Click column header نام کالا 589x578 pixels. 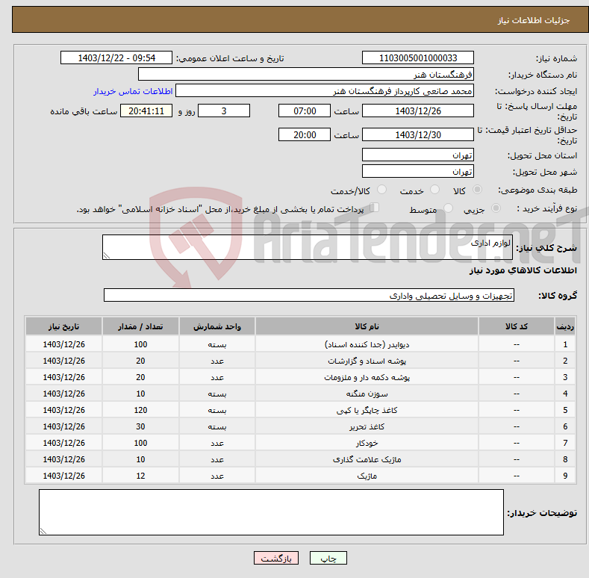pos(367,326)
